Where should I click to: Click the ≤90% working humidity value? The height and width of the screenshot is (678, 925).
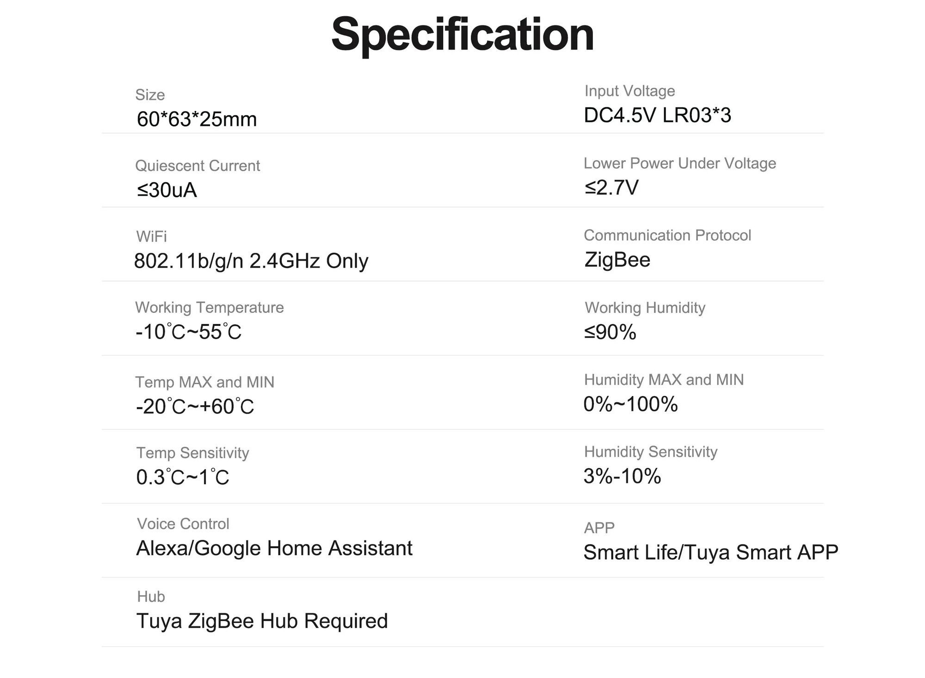pos(610,332)
